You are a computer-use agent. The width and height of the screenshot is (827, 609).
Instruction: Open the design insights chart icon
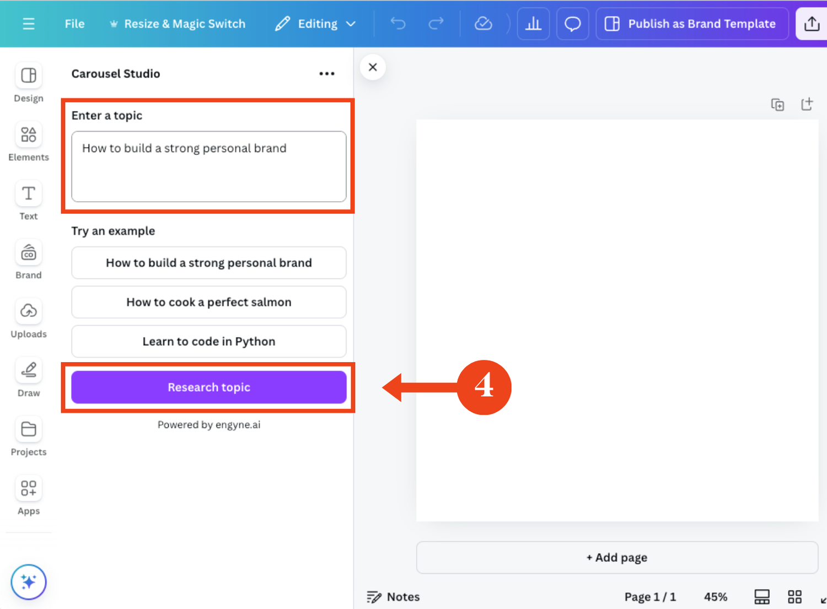tap(533, 24)
